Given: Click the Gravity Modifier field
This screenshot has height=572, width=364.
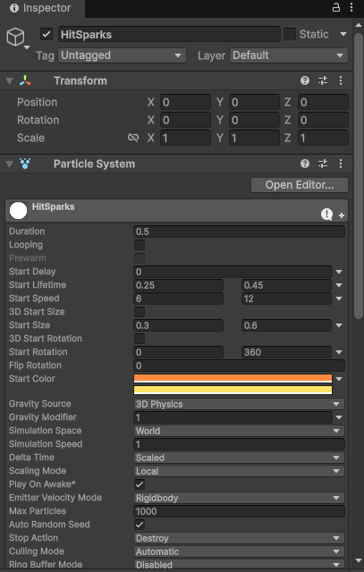Looking at the screenshot, I should click(233, 417).
